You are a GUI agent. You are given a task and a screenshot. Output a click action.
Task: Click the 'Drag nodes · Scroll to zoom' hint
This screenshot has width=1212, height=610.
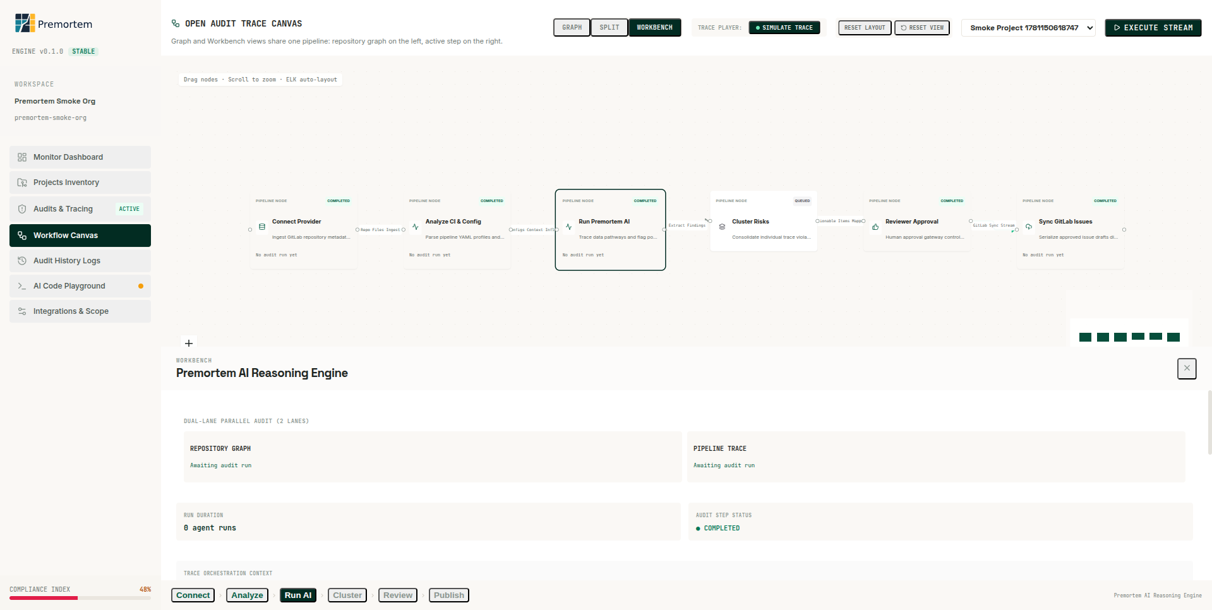[x=260, y=80]
